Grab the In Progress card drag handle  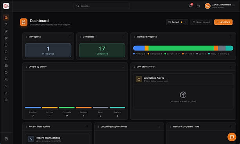pyautogui.click(x=26, y=36)
